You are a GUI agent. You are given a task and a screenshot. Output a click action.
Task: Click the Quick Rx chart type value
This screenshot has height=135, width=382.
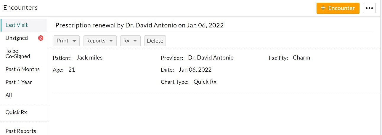point(205,82)
